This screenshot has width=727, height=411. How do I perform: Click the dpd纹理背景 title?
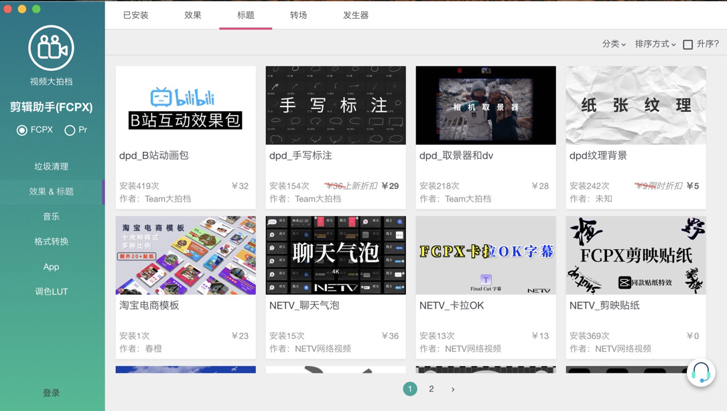(x=598, y=156)
